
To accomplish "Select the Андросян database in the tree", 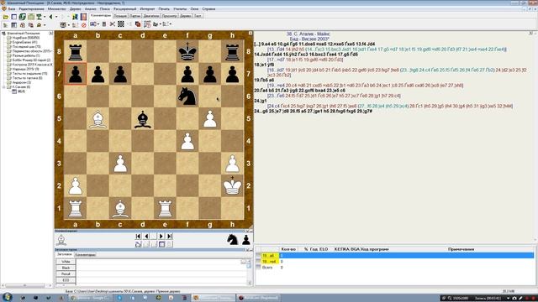I will pos(22,82).
